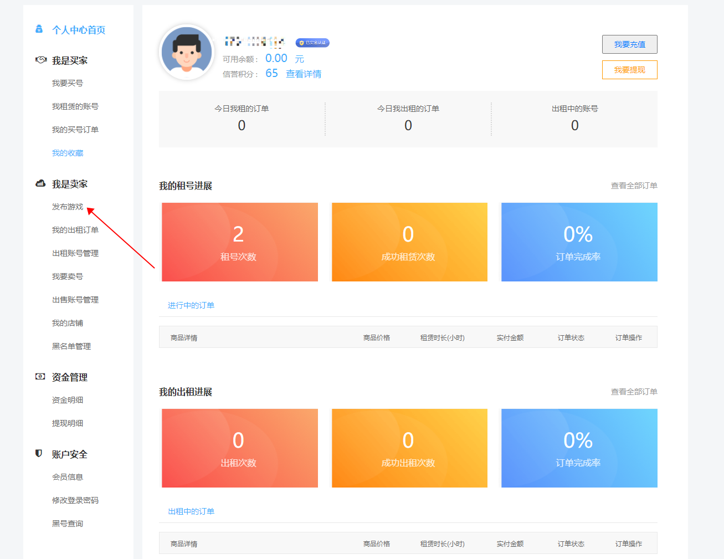Open 我的出租订单 menu item

[x=75, y=230]
